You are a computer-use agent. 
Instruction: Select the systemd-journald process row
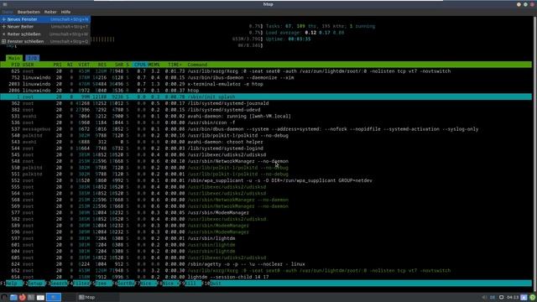266,103
